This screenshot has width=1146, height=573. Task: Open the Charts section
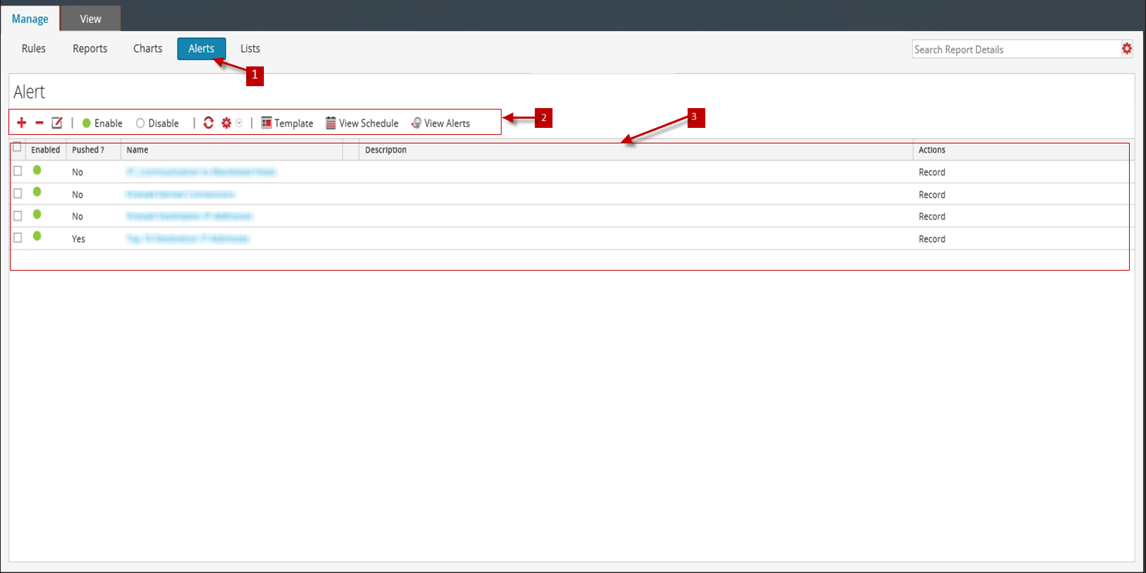148,49
